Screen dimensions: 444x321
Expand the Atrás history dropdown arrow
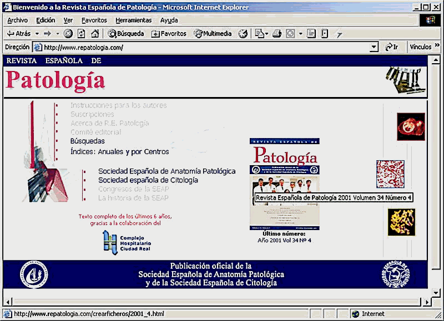pyautogui.click(x=37, y=34)
